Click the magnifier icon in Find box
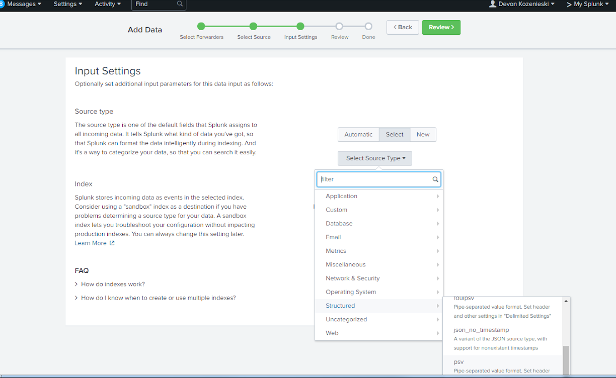The width and height of the screenshot is (616, 378). pyautogui.click(x=180, y=4)
